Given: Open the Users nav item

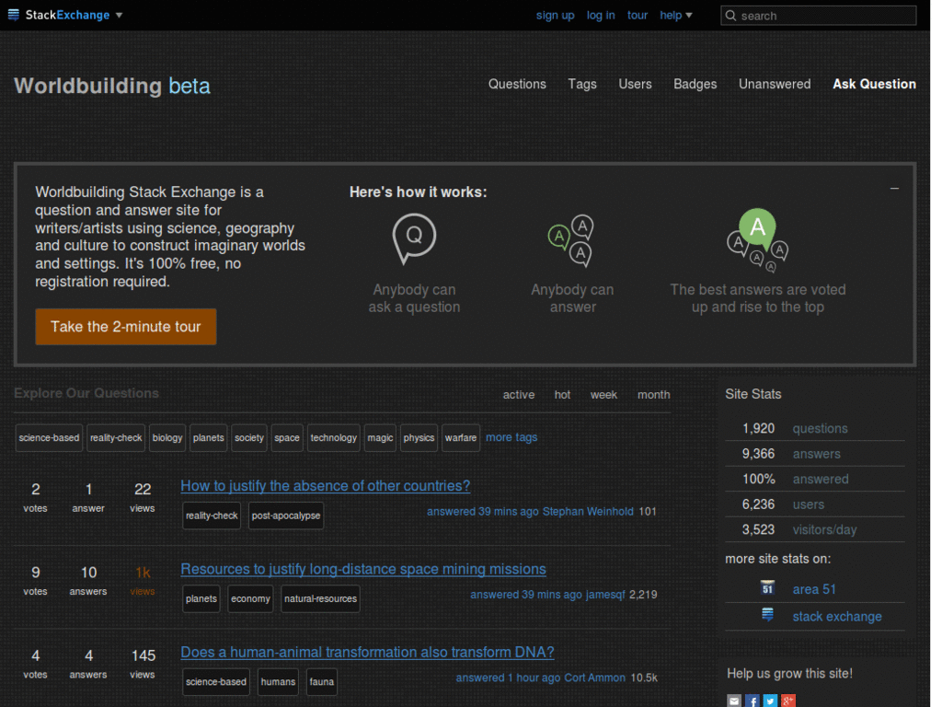Looking at the screenshot, I should click(x=635, y=84).
